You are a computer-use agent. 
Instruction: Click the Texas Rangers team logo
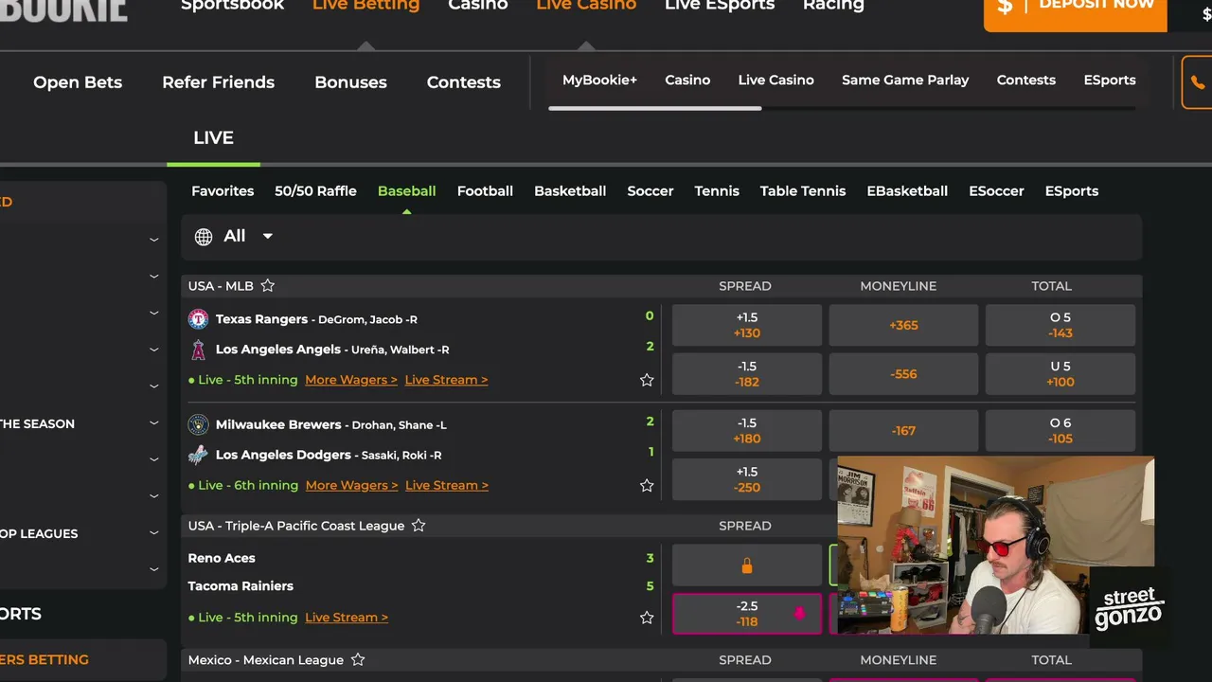pyautogui.click(x=198, y=319)
